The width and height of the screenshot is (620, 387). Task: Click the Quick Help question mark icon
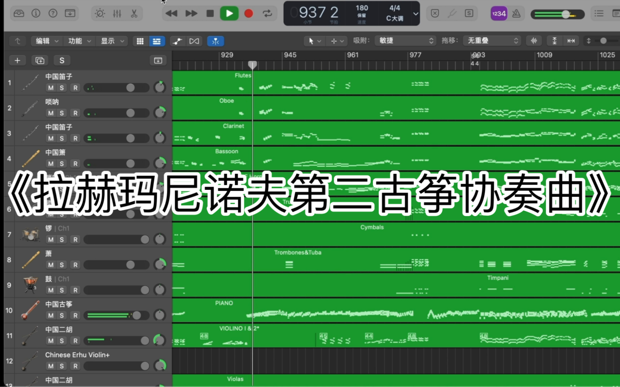[x=53, y=14]
